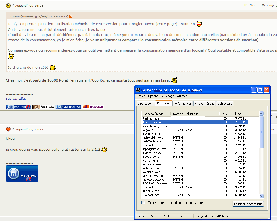Open the Mise en réseau tab
Screen dimensions: 277x221
pyautogui.click(x=204, y=104)
